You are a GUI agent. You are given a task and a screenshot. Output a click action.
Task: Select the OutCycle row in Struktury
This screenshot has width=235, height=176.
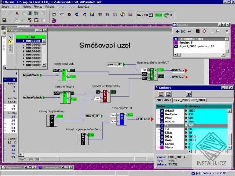tap(192, 115)
